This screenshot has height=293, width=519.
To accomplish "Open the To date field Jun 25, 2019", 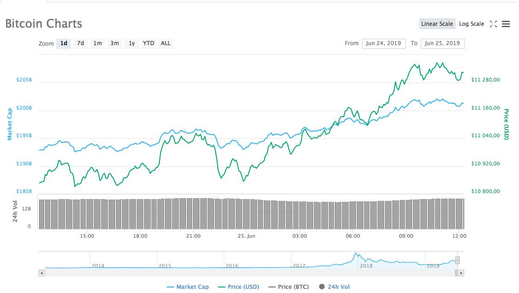I will 443,43.
